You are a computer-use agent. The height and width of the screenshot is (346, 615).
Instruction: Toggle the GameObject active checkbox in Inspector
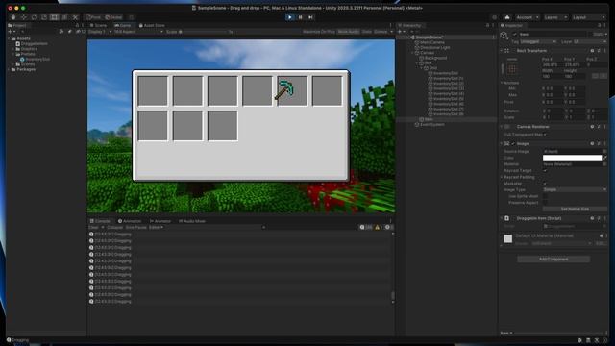tap(515, 35)
